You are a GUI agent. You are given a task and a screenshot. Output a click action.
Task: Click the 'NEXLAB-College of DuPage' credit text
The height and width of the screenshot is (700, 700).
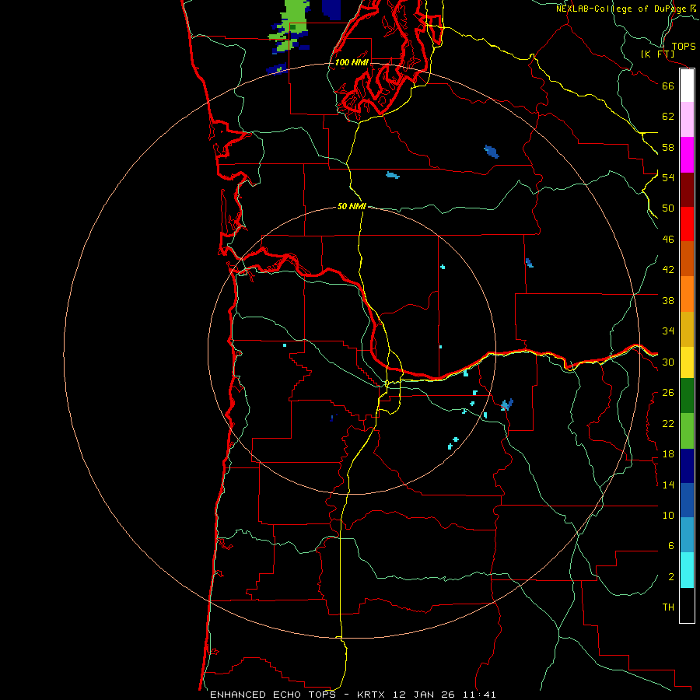[x=621, y=9]
